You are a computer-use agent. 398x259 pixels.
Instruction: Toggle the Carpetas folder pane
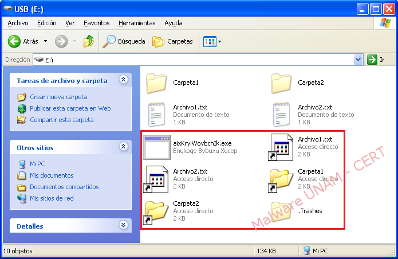coord(172,41)
